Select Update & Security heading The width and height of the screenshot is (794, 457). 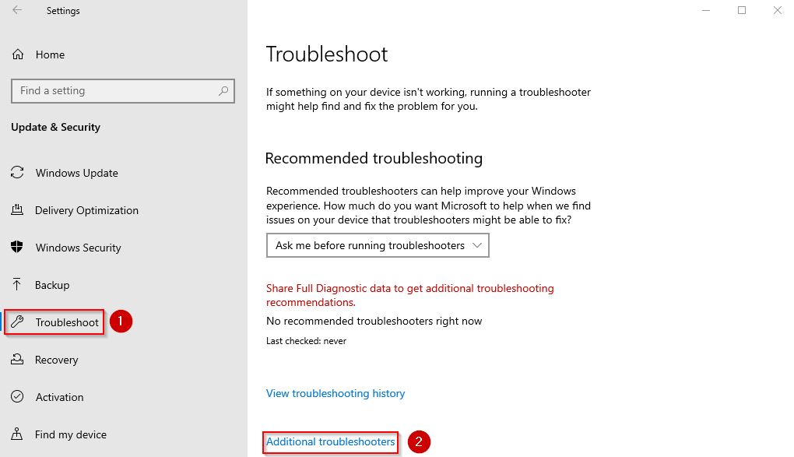click(x=55, y=127)
